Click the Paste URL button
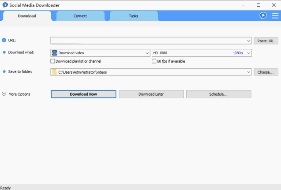Screen dimensions: 281x190 click(x=266, y=41)
